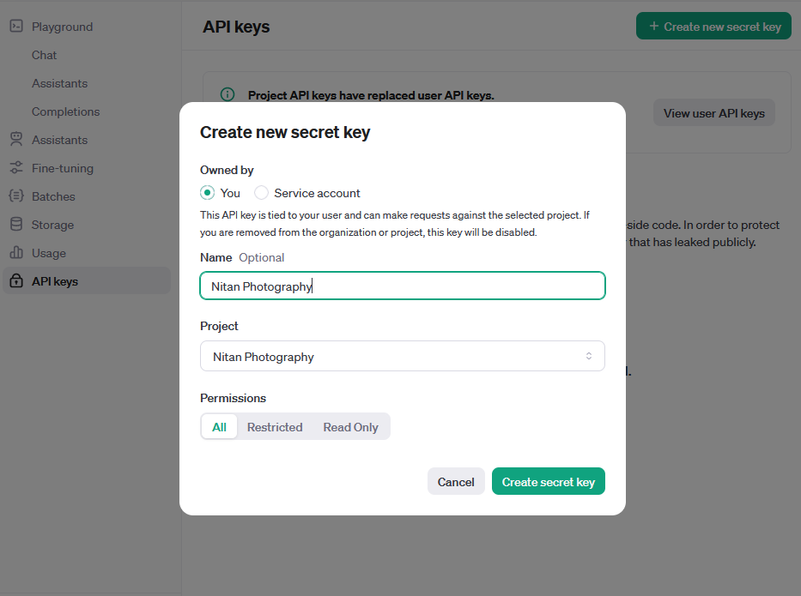Select the "Service account" radio button
The width and height of the screenshot is (801, 596).
[x=262, y=193]
